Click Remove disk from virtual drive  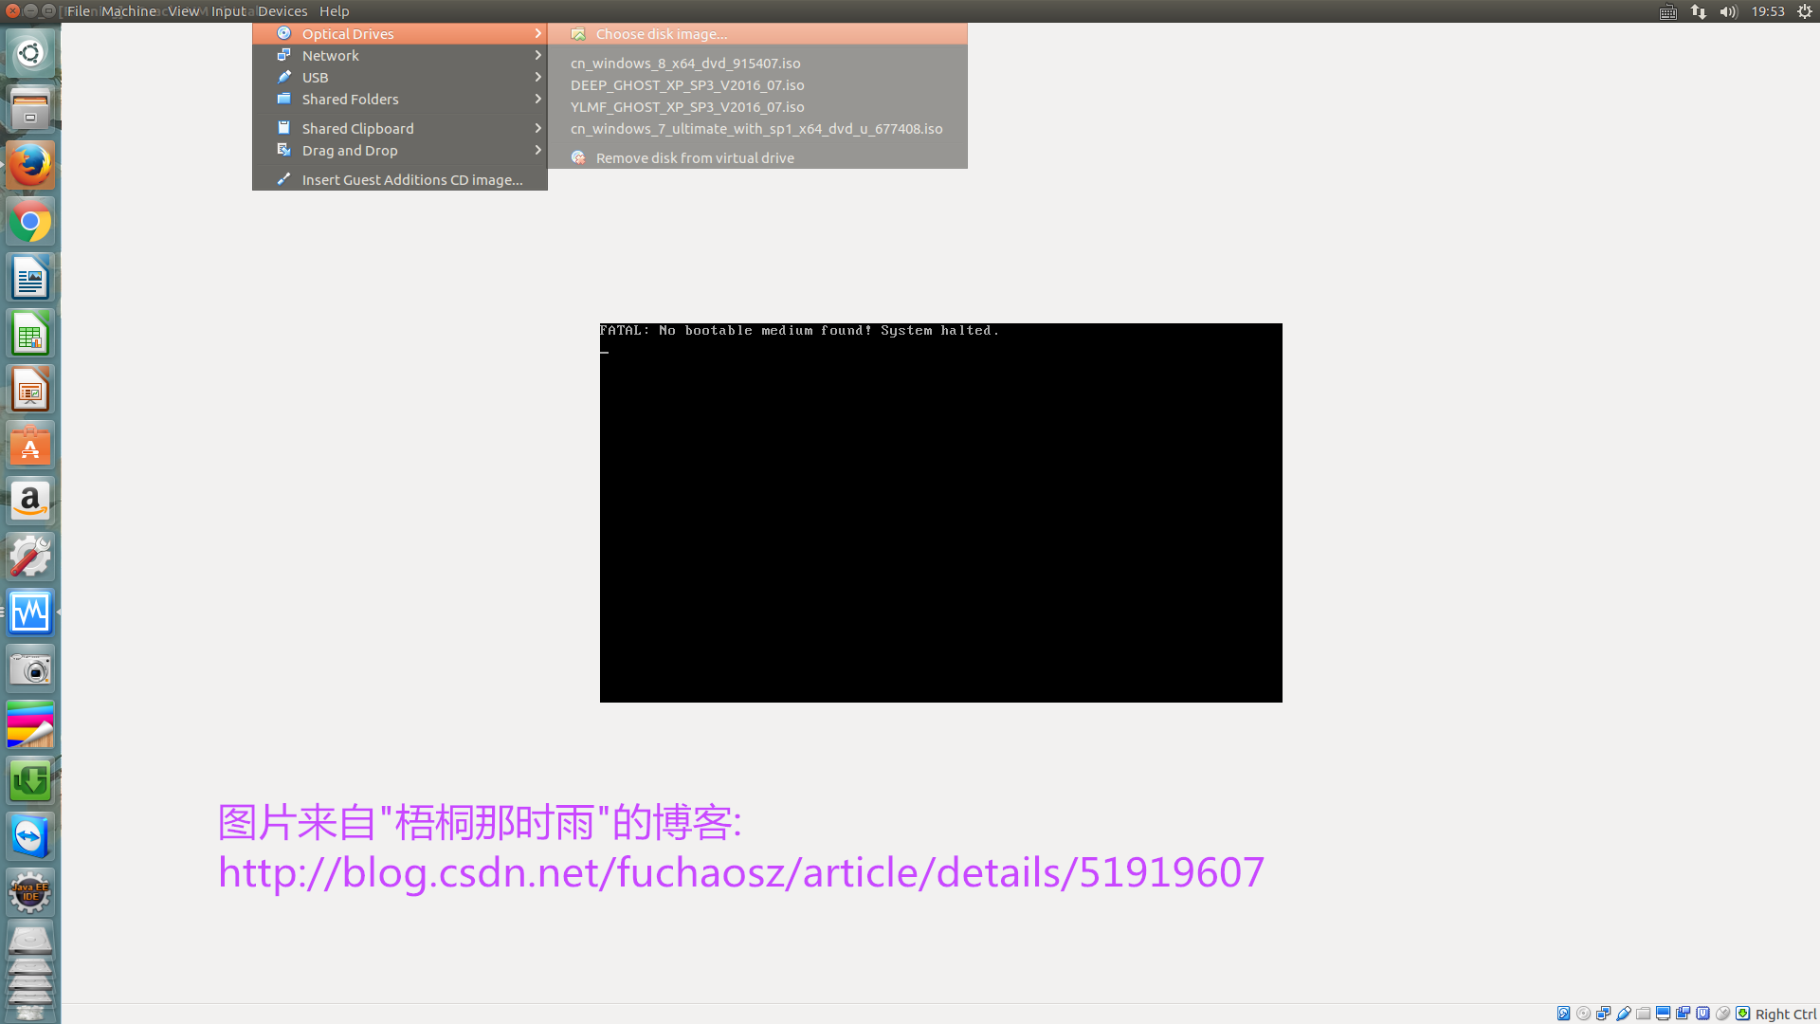694,156
